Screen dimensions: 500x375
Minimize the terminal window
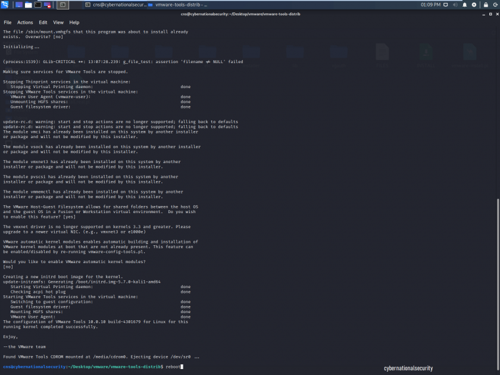tap(484, 14)
